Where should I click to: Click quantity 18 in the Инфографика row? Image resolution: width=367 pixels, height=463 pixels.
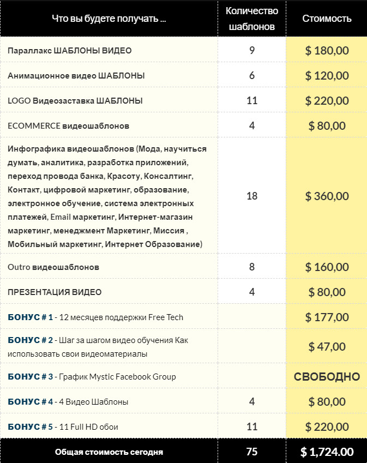[x=252, y=196]
